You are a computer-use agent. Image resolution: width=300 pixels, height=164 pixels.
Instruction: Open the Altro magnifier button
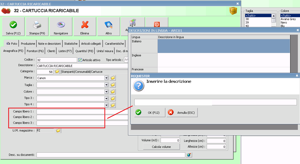point(108,26)
